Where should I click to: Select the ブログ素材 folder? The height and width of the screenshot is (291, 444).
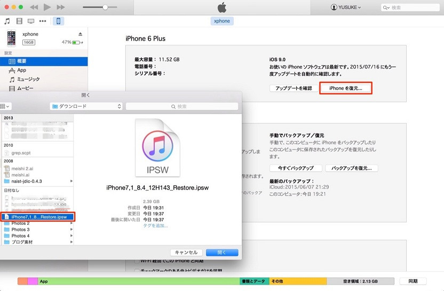[x=37, y=242]
